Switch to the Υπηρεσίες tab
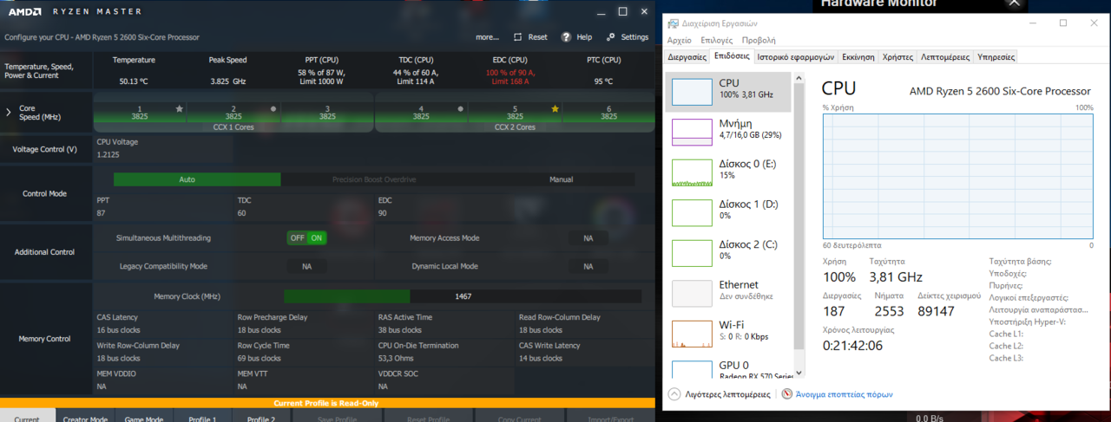 996,56
